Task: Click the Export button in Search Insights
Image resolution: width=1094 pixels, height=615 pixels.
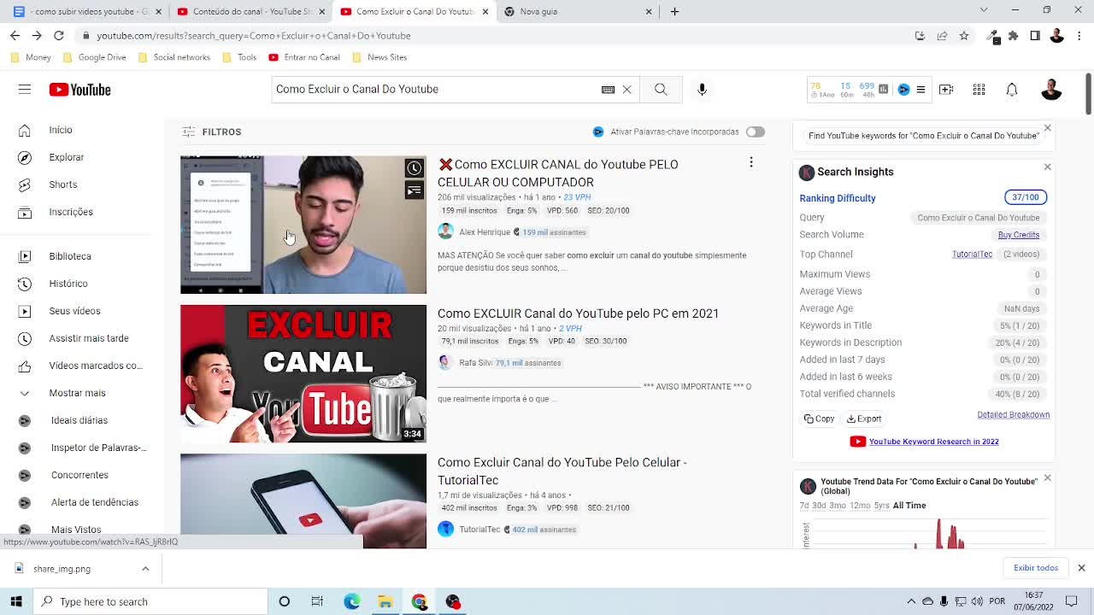Action: (864, 419)
